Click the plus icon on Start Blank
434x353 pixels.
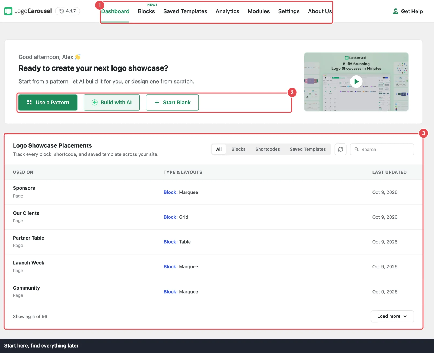pos(157,103)
